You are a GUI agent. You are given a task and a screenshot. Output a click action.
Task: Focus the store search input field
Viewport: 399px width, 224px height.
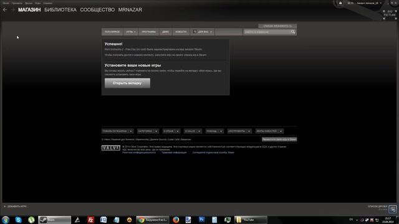267,32
